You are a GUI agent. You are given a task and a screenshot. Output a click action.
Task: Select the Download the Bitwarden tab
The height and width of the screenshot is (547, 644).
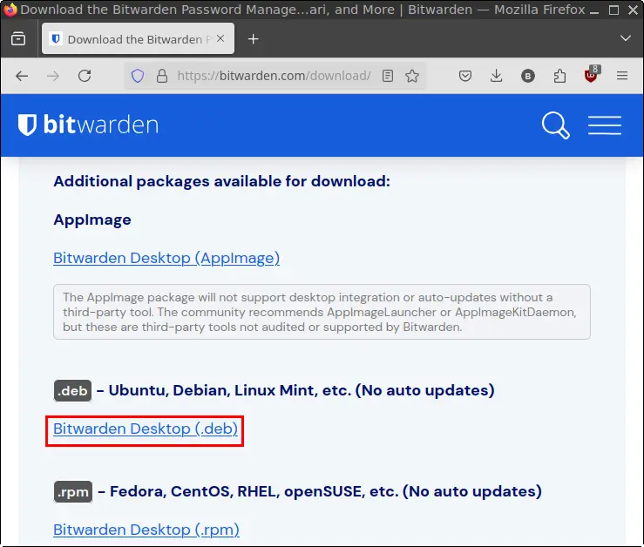point(138,38)
